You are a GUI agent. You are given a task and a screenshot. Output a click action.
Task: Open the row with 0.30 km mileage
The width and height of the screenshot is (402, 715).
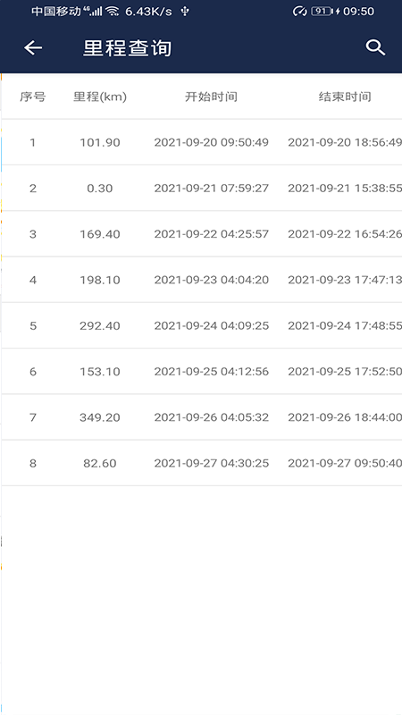coord(202,188)
